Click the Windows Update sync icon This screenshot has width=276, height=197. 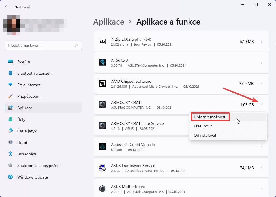(x=10, y=177)
